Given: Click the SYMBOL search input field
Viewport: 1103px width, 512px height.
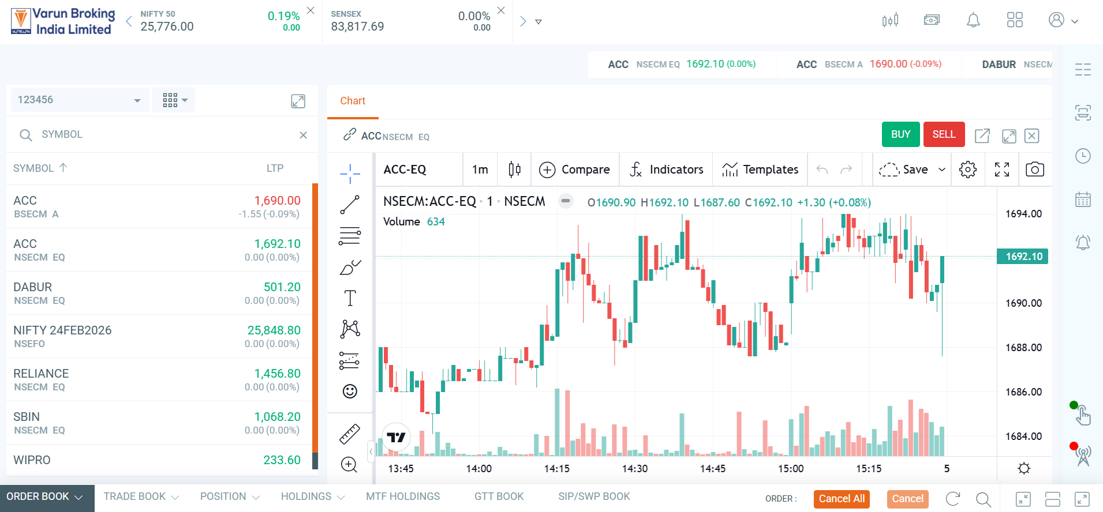Looking at the screenshot, I should click(x=162, y=134).
